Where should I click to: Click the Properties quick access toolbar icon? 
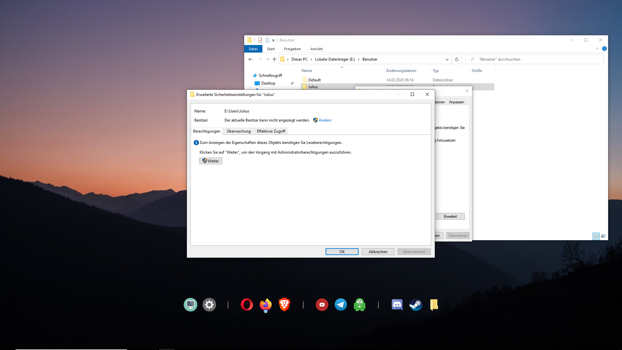[x=260, y=40]
